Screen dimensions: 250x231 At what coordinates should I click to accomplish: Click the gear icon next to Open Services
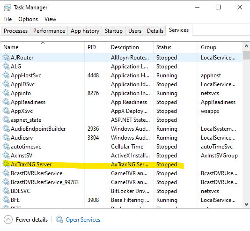point(59,220)
